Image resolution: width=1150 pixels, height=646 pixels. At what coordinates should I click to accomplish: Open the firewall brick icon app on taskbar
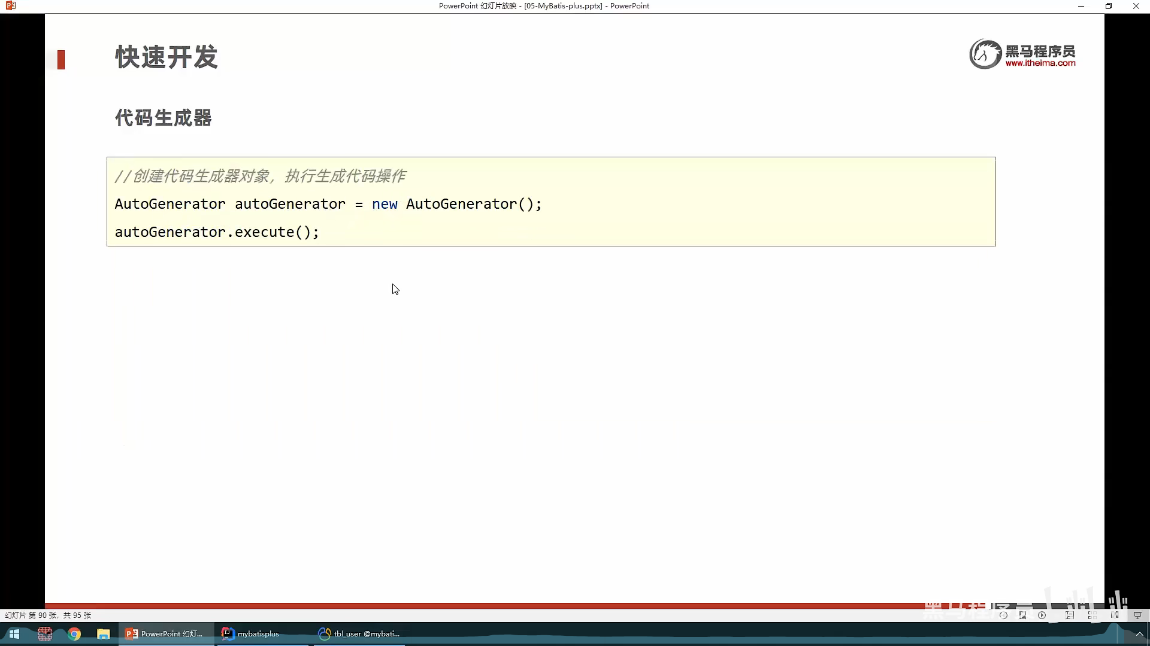45,633
